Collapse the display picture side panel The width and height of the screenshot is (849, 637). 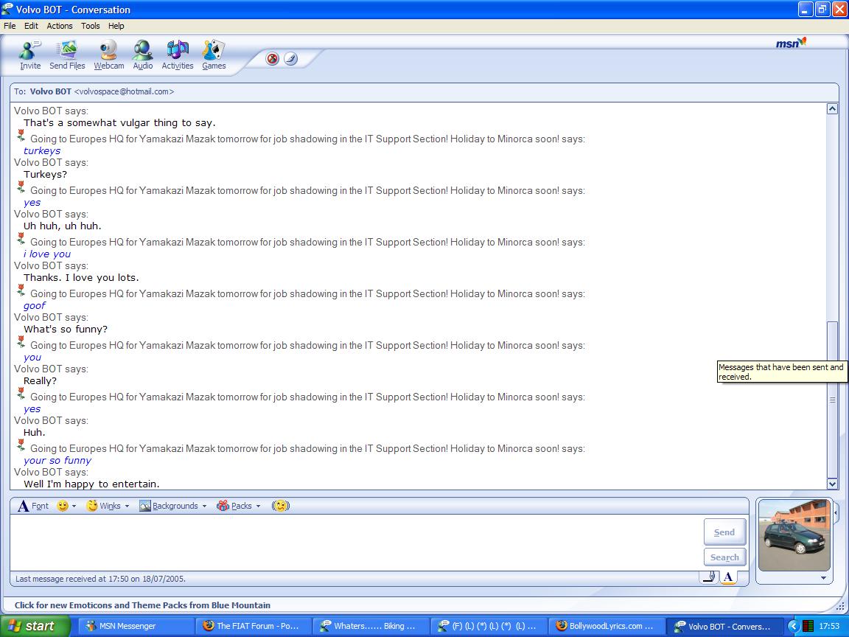point(836,512)
